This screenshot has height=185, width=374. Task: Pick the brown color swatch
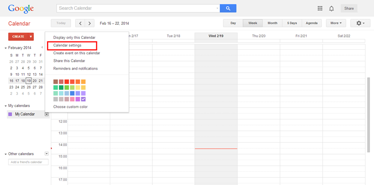56,82
